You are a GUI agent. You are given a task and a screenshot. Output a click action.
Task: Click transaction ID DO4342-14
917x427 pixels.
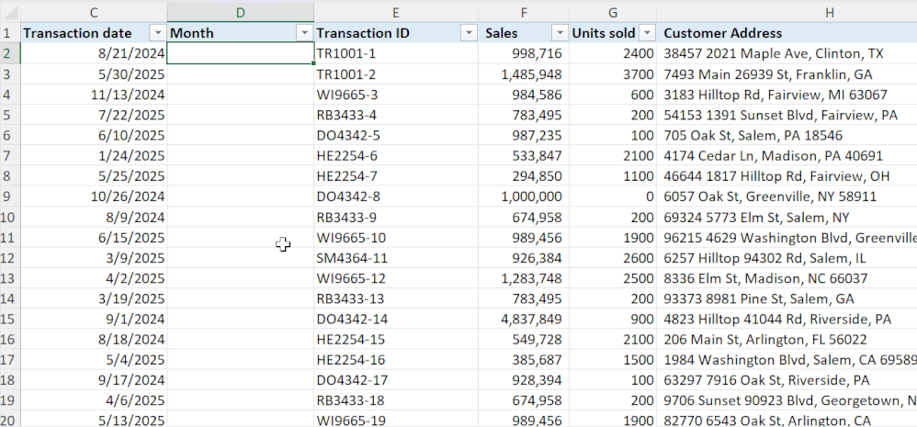[396, 320]
